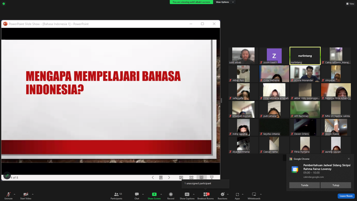357x201 pixels.
Task: Open View Options dropdown at top
Action: pos(224,2)
